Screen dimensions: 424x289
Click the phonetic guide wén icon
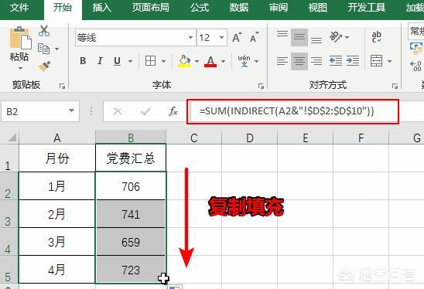tap(244, 61)
